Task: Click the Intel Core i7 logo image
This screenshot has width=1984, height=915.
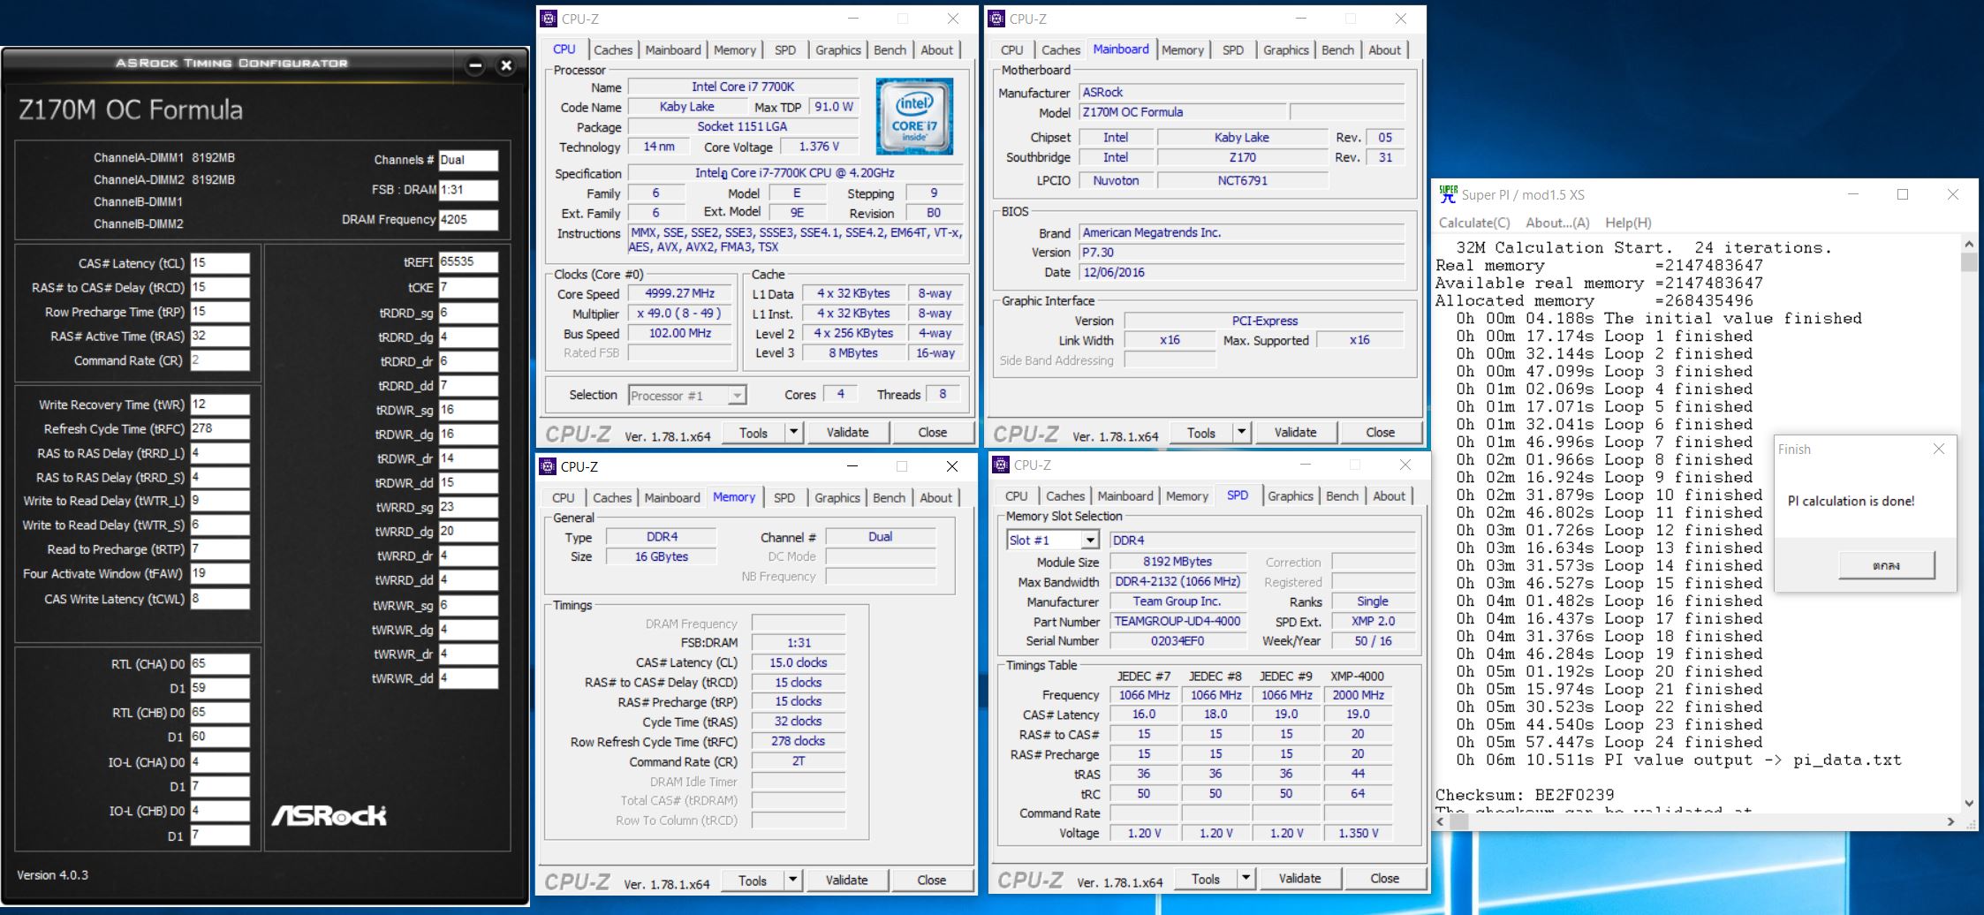Action: point(913,117)
